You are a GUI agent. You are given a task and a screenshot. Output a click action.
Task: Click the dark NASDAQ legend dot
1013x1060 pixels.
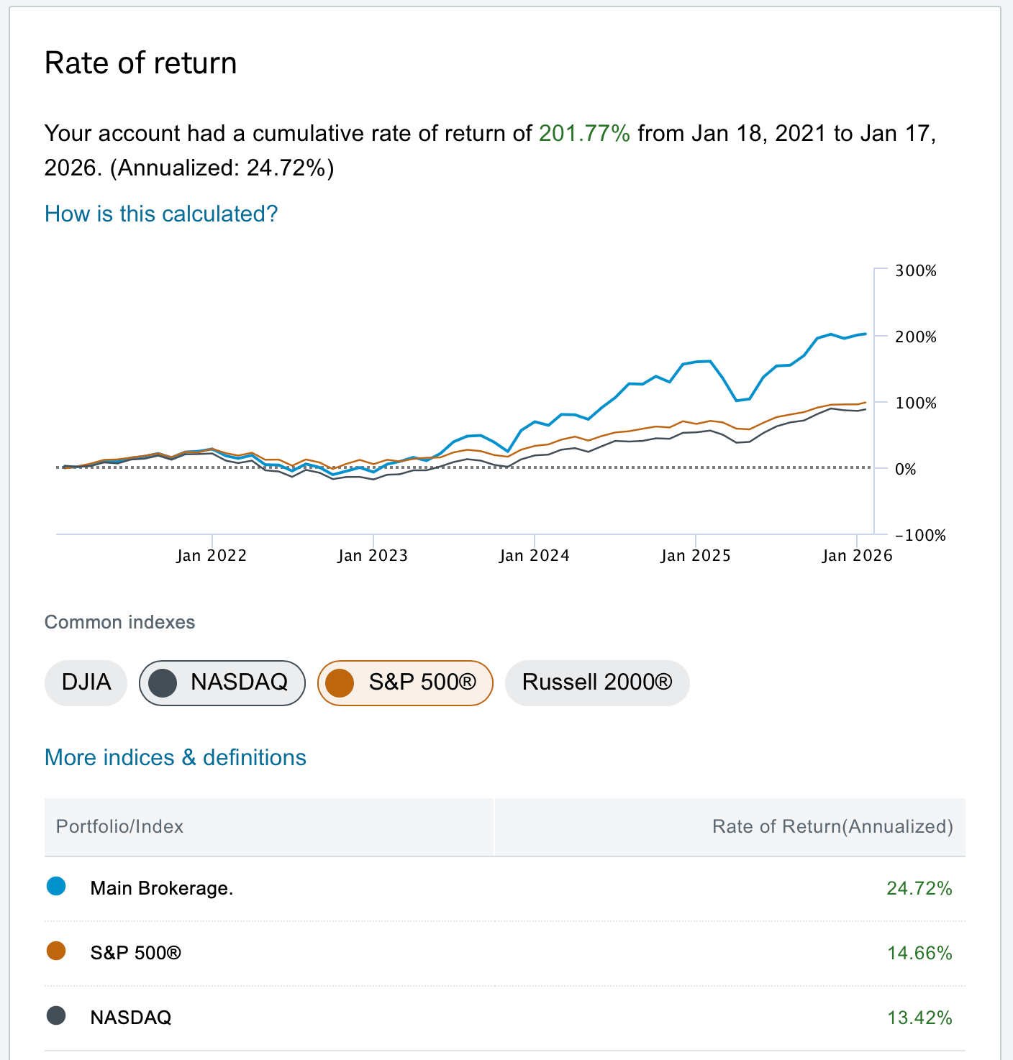56,1016
